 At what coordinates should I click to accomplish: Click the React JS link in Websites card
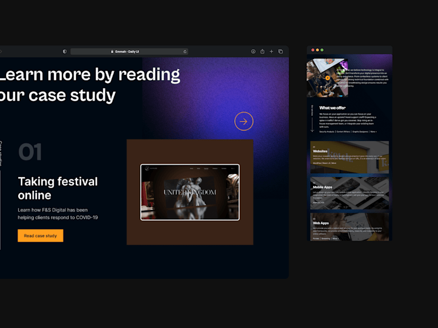[x=326, y=163]
